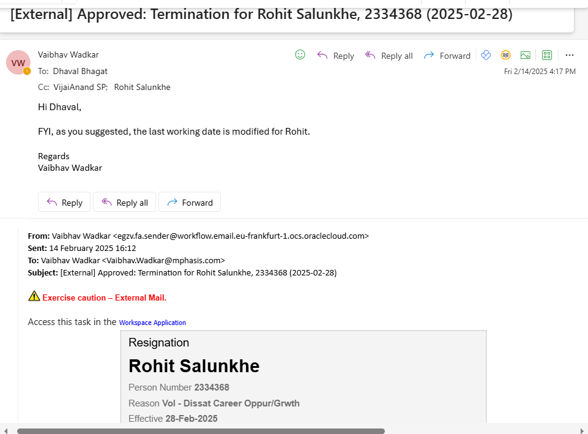Screen dimensions: 588x434
Task: Click Reply all in the top message toolbar
Action: point(389,56)
